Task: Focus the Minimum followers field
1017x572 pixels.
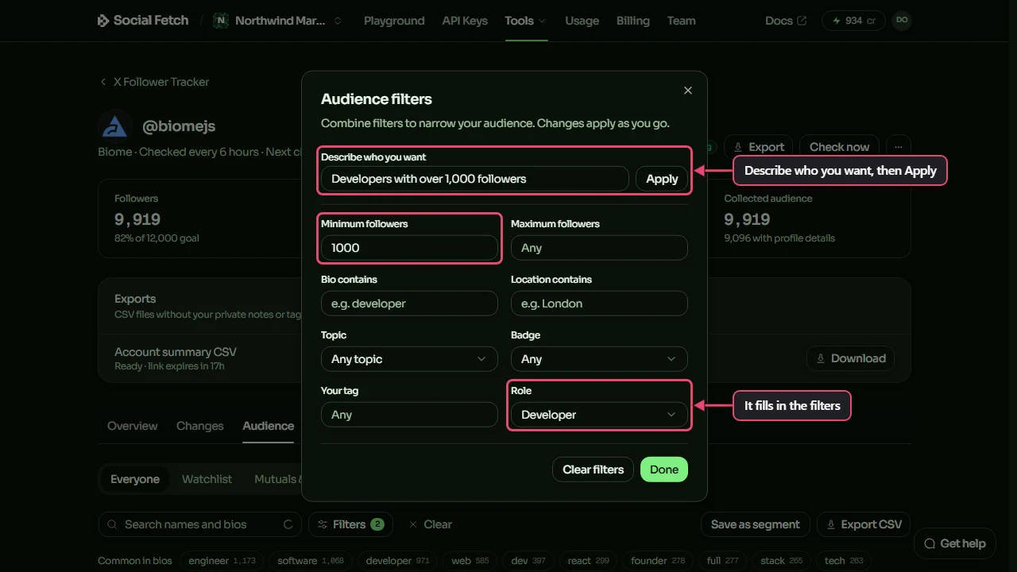Action: (409, 248)
